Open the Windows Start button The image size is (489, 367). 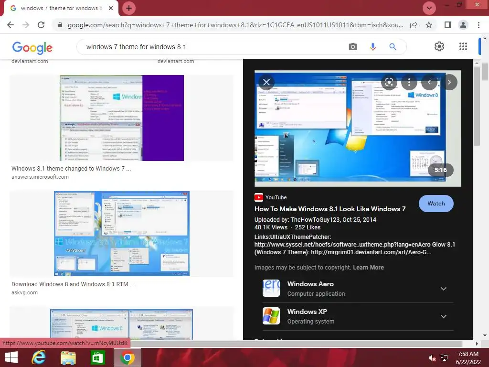tap(11, 357)
